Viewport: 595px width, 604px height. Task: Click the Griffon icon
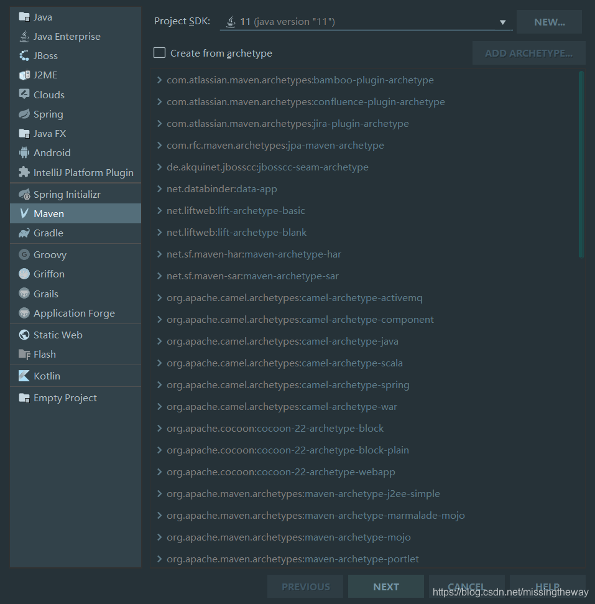(24, 274)
